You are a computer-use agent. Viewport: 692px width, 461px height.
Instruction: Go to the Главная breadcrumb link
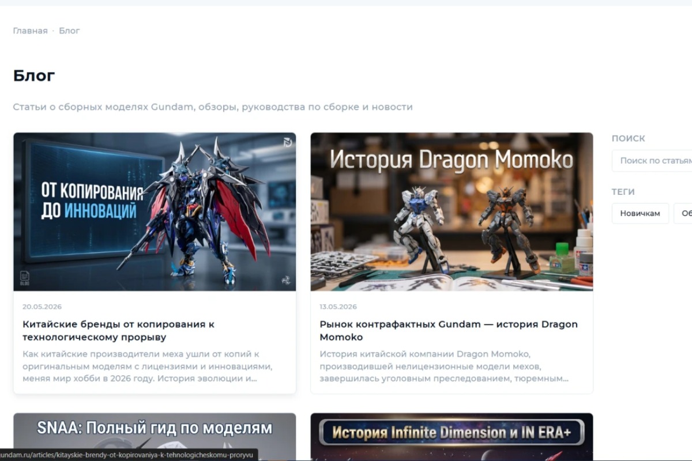[30, 31]
